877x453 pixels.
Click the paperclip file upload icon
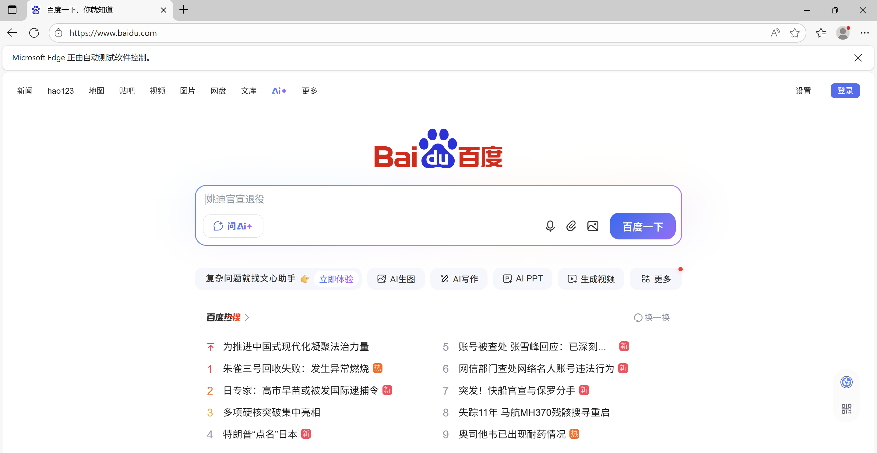571,226
